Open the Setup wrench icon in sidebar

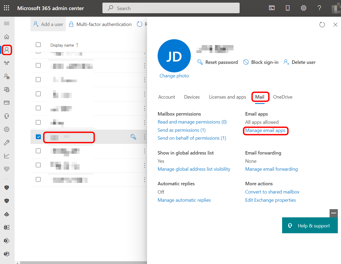click(7, 143)
